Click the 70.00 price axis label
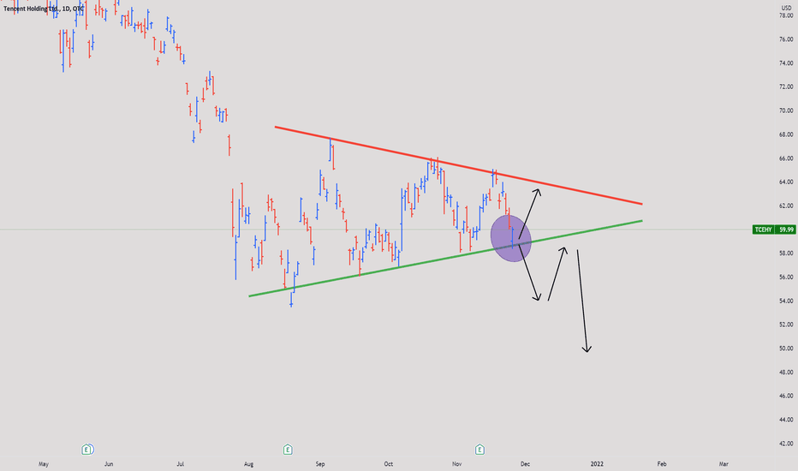The height and width of the screenshot is (471, 798). click(786, 110)
